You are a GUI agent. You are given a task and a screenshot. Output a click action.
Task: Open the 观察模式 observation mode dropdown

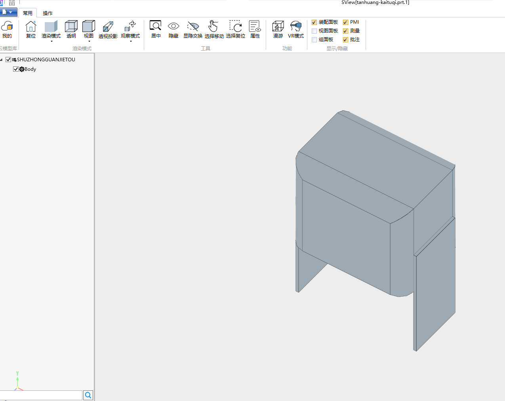[x=131, y=41]
